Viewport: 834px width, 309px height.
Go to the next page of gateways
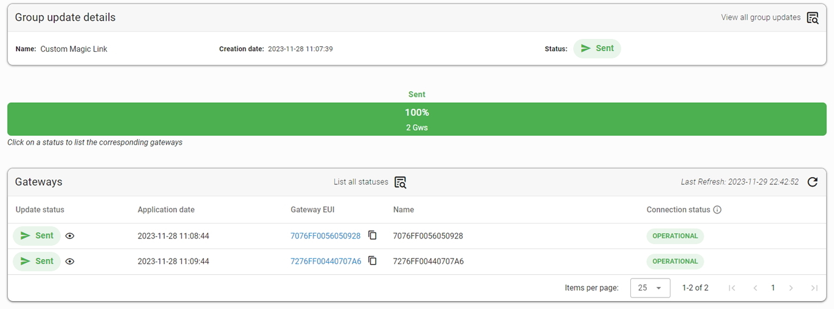(x=791, y=288)
